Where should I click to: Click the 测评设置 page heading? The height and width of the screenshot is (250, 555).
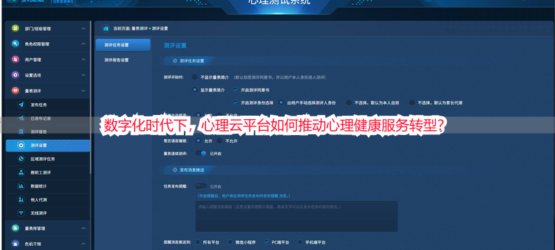(175, 46)
